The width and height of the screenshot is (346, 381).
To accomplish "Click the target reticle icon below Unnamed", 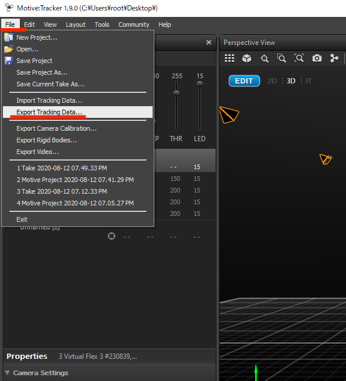I will pyautogui.click(x=111, y=236).
